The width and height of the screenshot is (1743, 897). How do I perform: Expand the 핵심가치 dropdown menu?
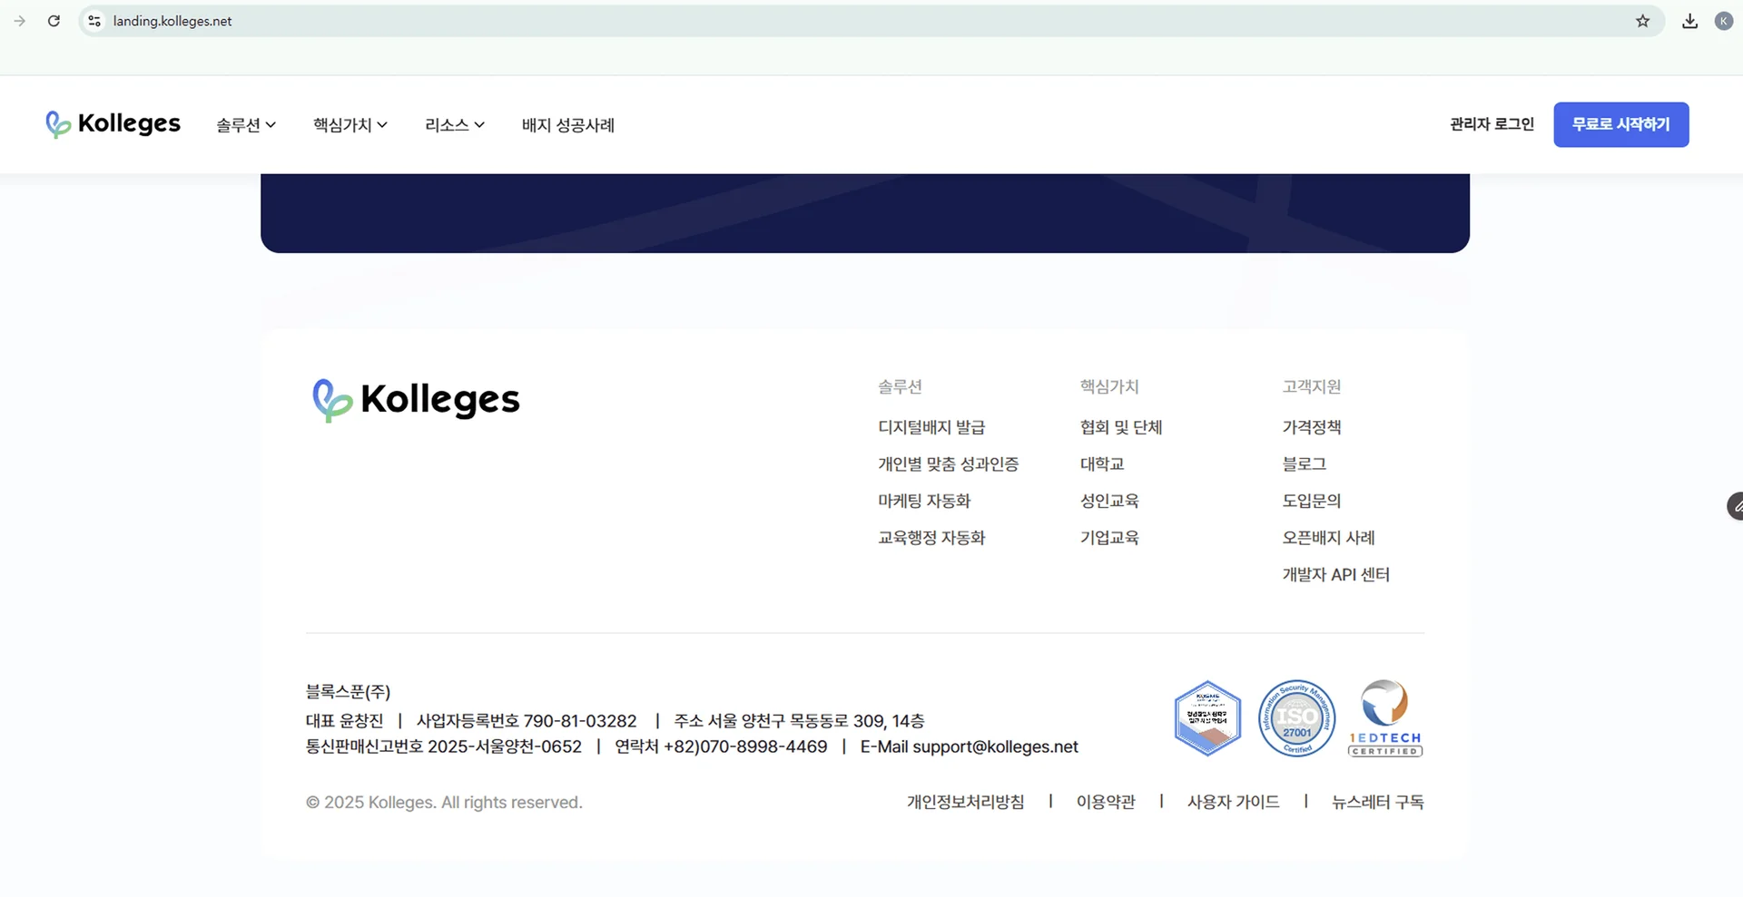(x=350, y=125)
